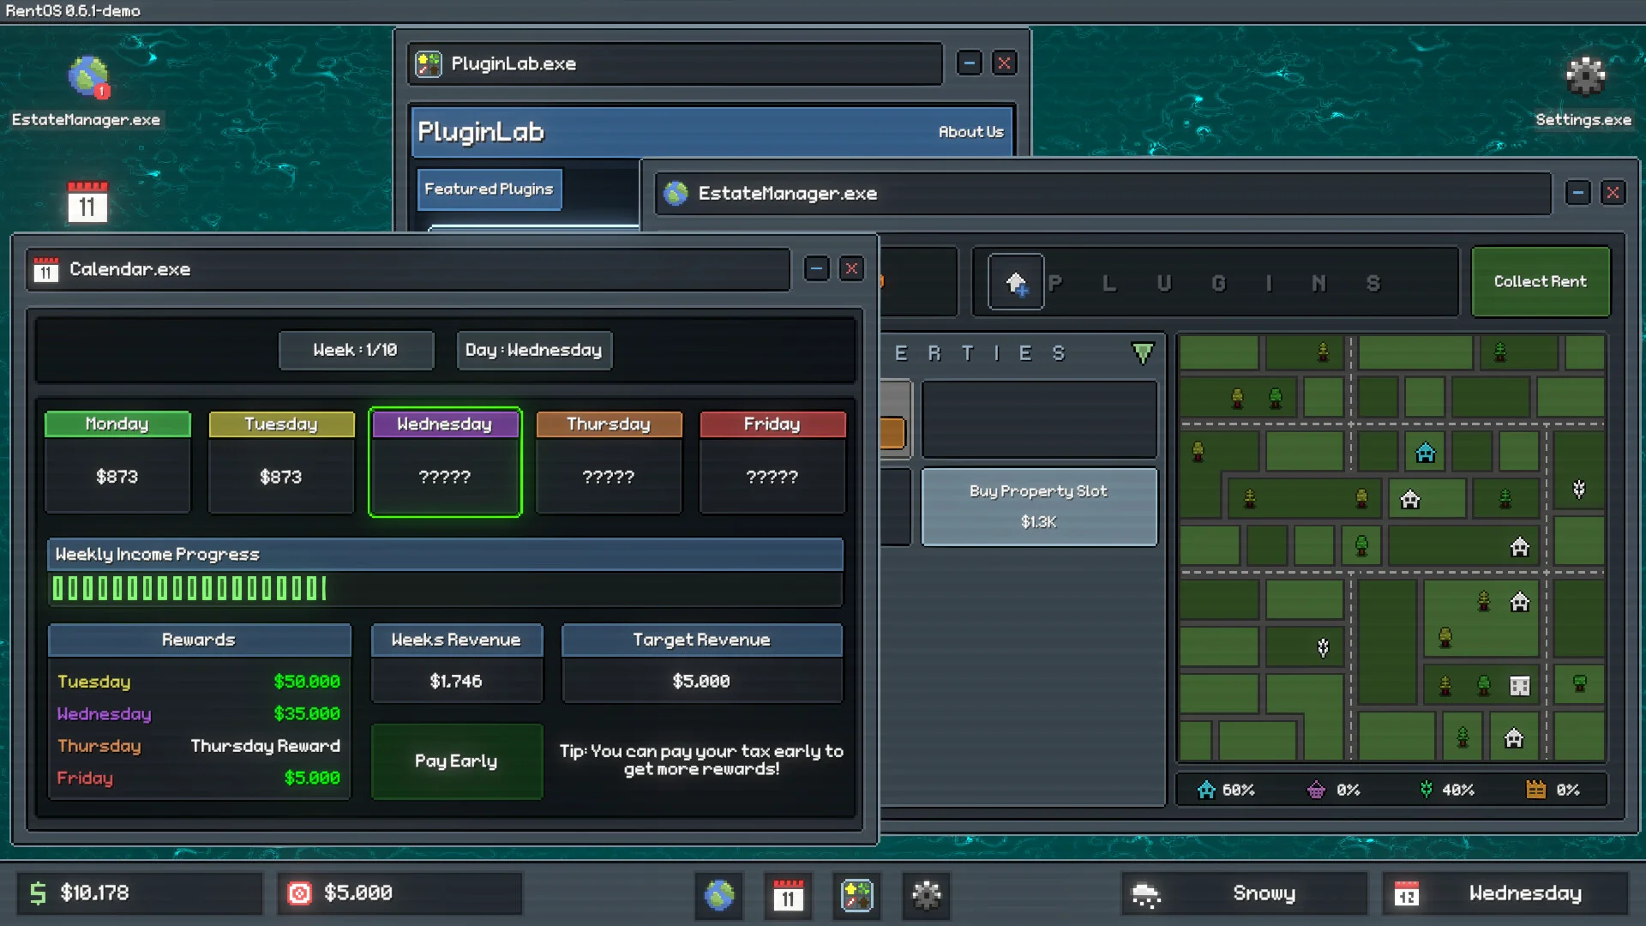Launch the EstateManager.exe desktop shortcut

tap(87, 77)
